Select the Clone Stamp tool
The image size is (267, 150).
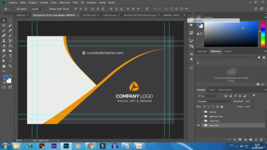[4, 41]
